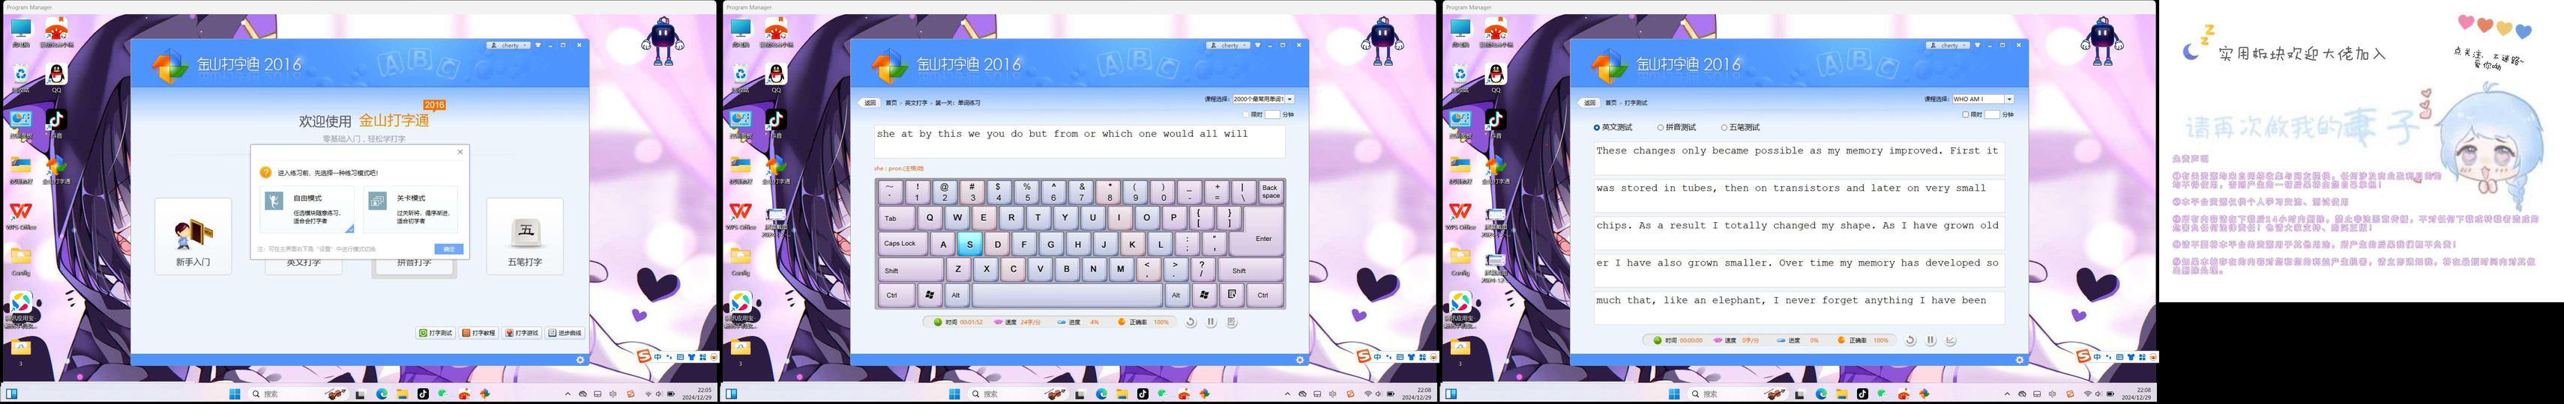Click 正确率 100% readout in typing test window
Image resolution: width=2564 pixels, height=404 pixels.
pyautogui.click(x=1862, y=340)
